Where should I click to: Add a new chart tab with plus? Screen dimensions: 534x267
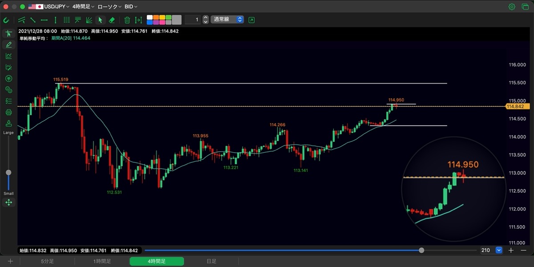[x=10, y=262]
